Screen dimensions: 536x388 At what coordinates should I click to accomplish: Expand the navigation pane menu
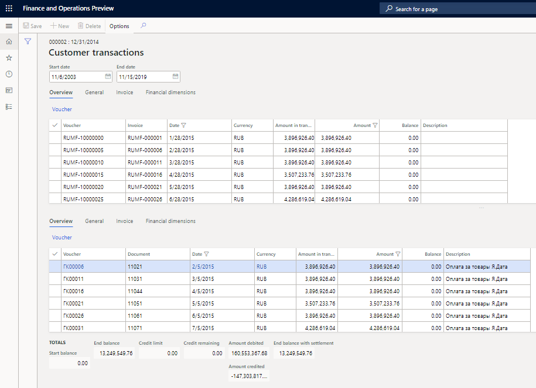pyautogui.click(x=9, y=26)
